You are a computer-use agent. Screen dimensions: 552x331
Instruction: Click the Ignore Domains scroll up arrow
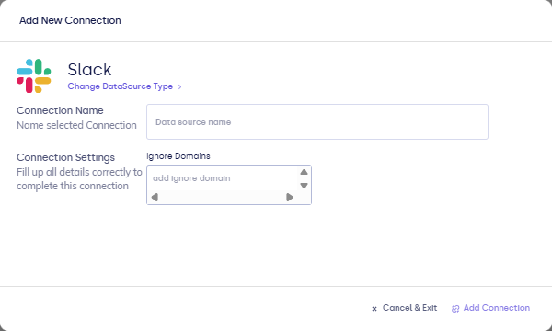304,172
